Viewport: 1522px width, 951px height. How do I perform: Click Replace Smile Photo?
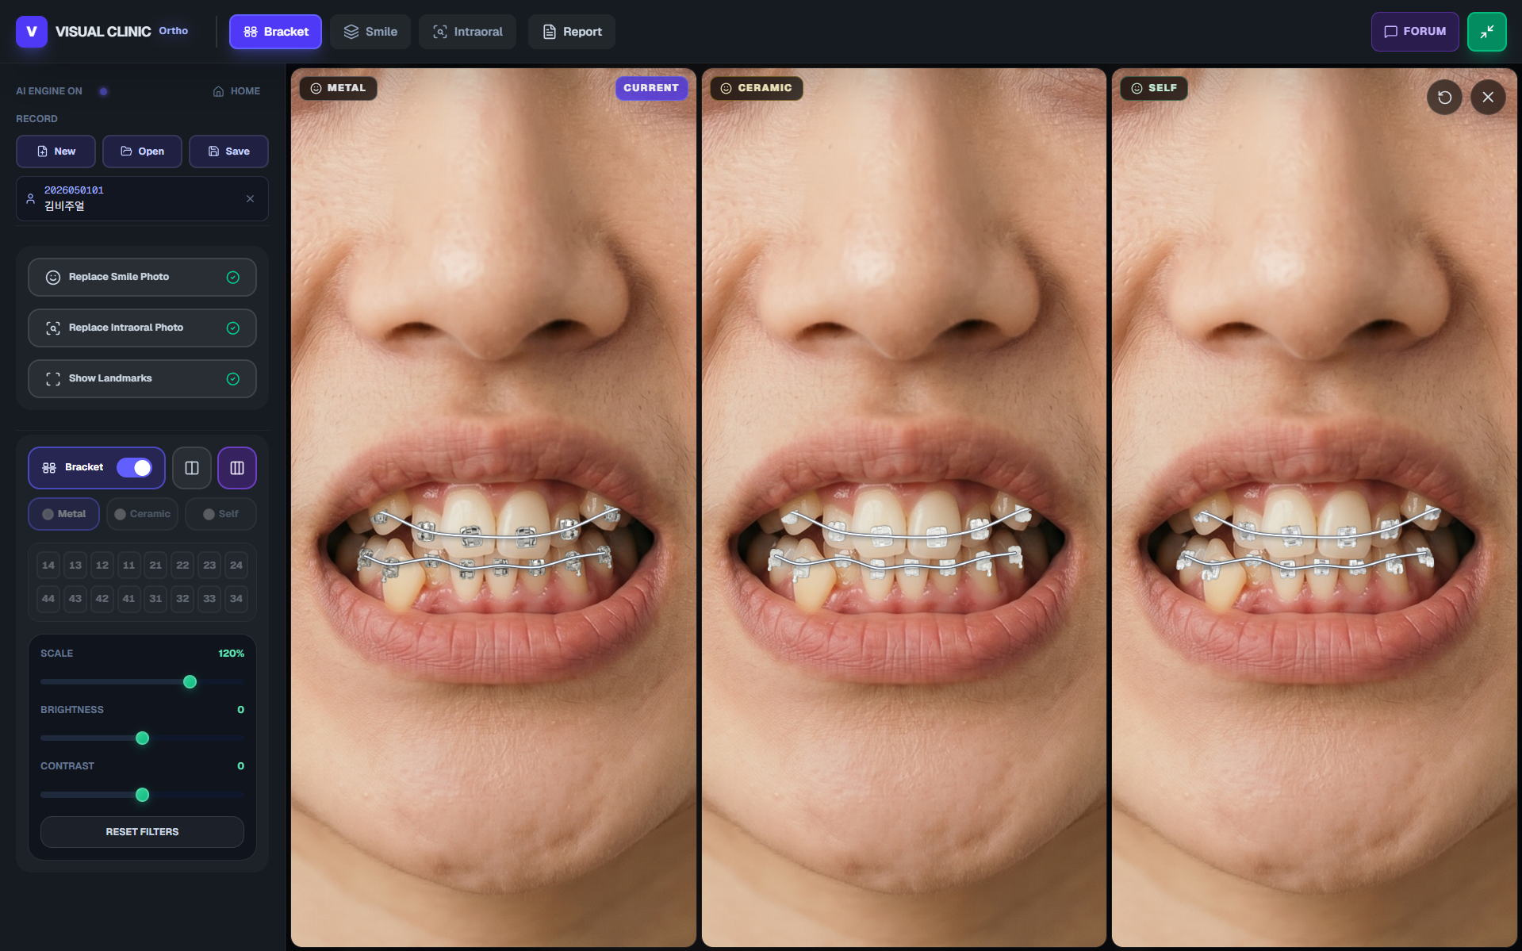(x=142, y=277)
